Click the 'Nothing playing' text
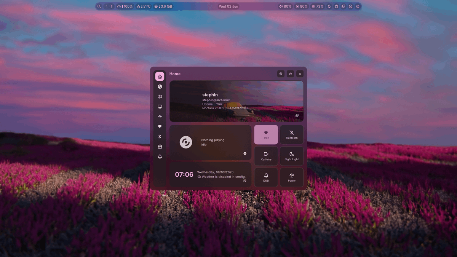 tap(213, 140)
